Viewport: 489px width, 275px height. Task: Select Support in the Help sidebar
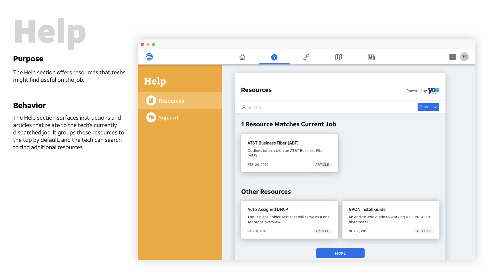[169, 118]
